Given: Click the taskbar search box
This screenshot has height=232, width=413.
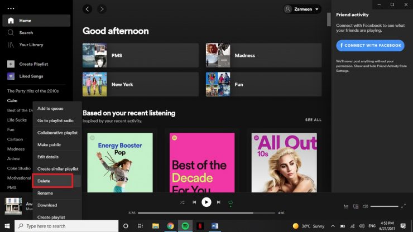Looking at the screenshot, I should pyautogui.click(x=66, y=226).
